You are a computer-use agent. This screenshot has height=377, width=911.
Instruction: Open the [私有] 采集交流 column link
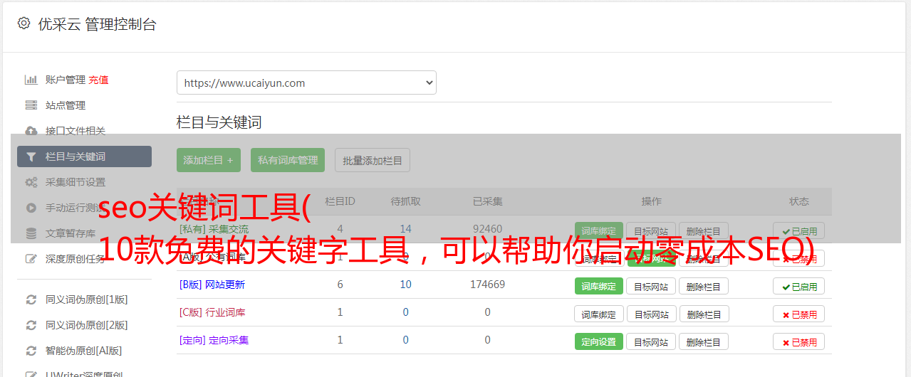(214, 229)
